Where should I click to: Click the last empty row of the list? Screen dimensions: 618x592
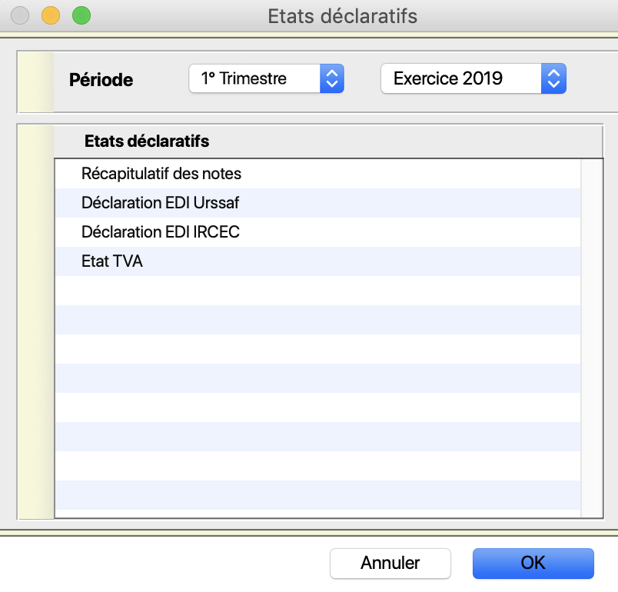coord(317,494)
